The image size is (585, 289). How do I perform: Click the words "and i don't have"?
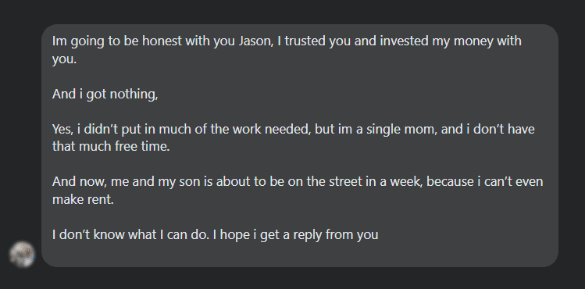click(488, 129)
